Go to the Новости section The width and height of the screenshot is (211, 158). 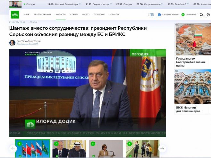point(61,15)
